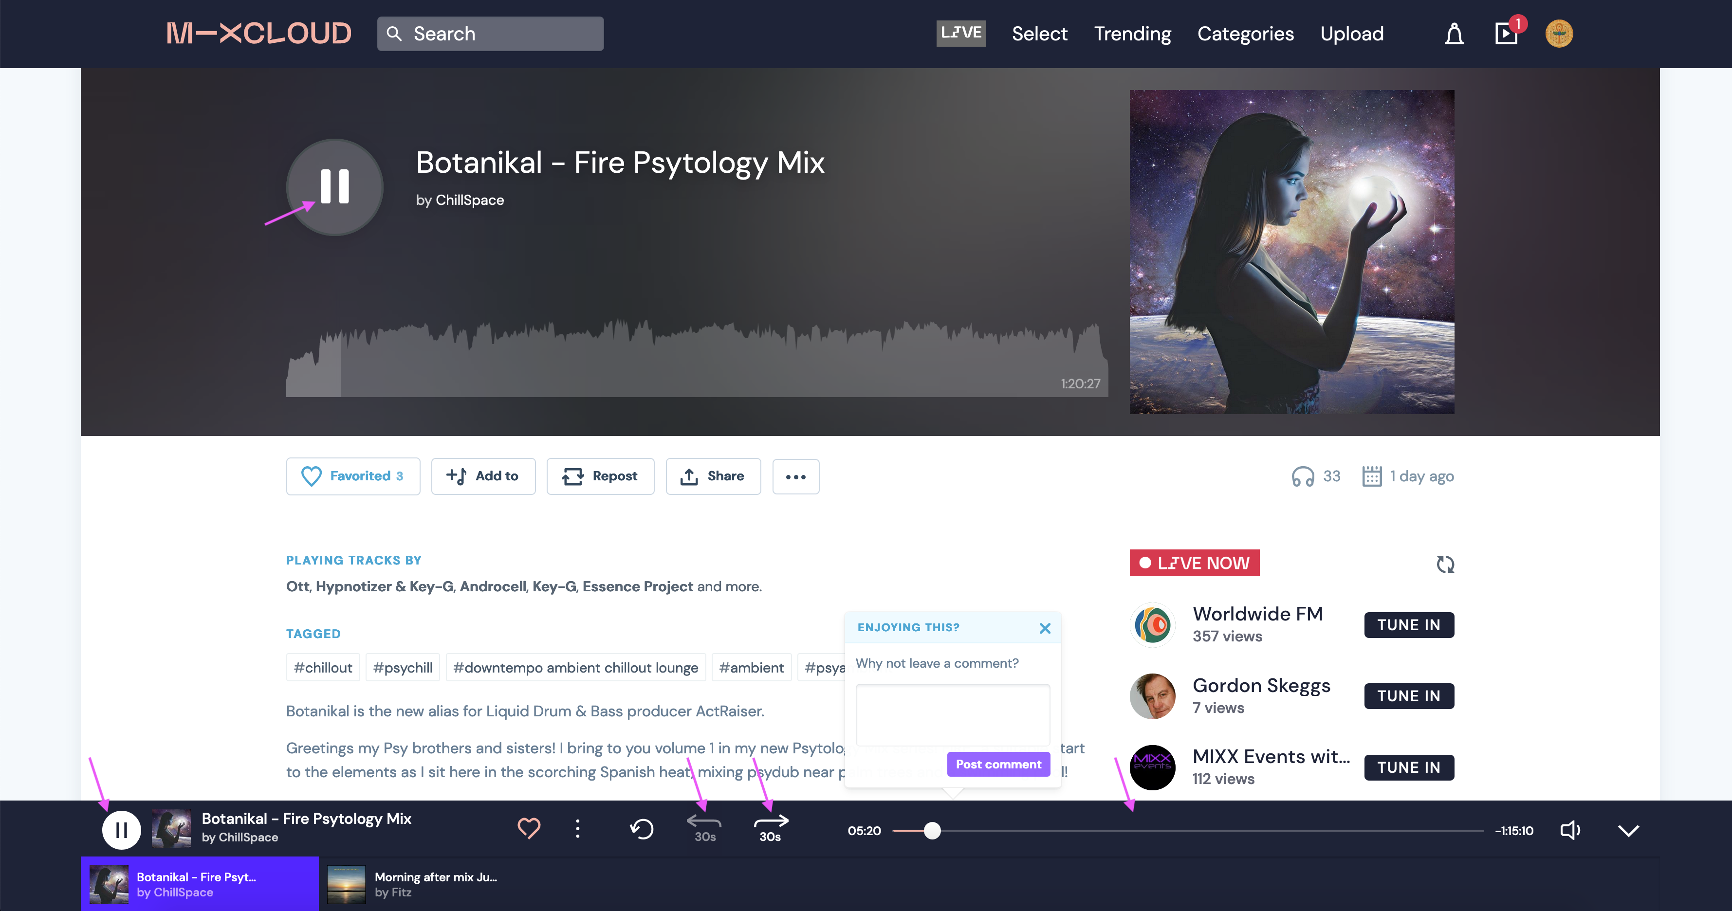The width and height of the screenshot is (1732, 911).
Task: Unfavorite the Botanikal mix
Action: pyautogui.click(x=353, y=476)
